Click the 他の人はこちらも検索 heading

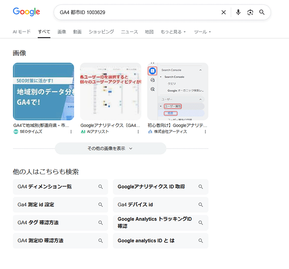[x=46, y=172]
